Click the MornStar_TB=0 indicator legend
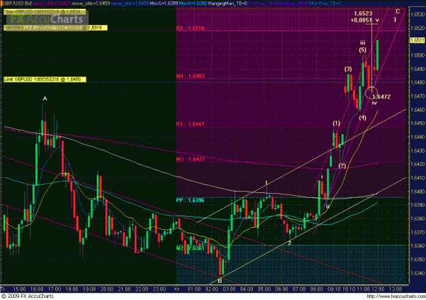The image size is (426, 300). (324, 3)
